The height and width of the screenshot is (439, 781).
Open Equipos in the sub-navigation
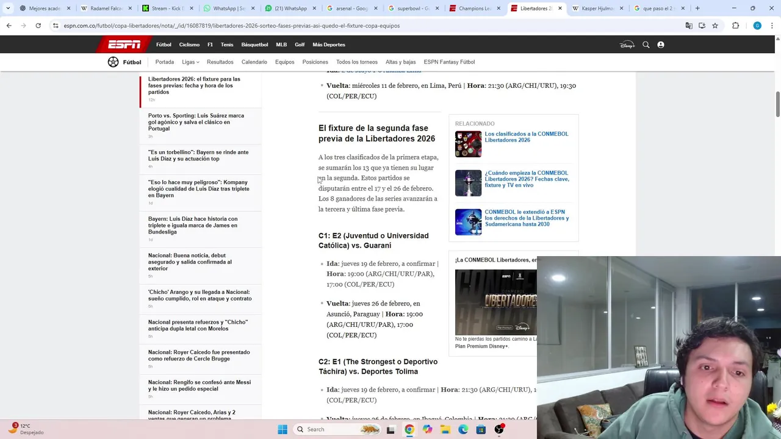coord(285,62)
